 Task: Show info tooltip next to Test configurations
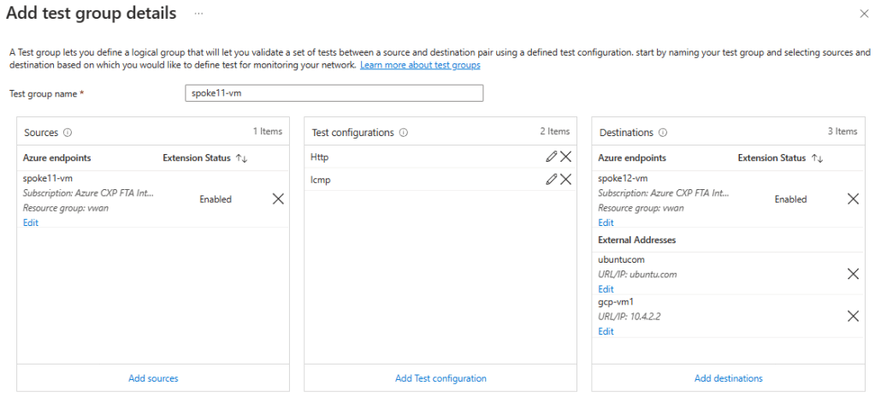coord(404,133)
